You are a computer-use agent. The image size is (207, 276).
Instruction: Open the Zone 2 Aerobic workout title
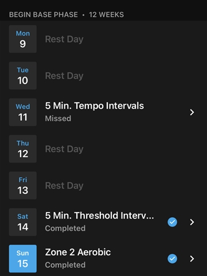click(x=78, y=252)
